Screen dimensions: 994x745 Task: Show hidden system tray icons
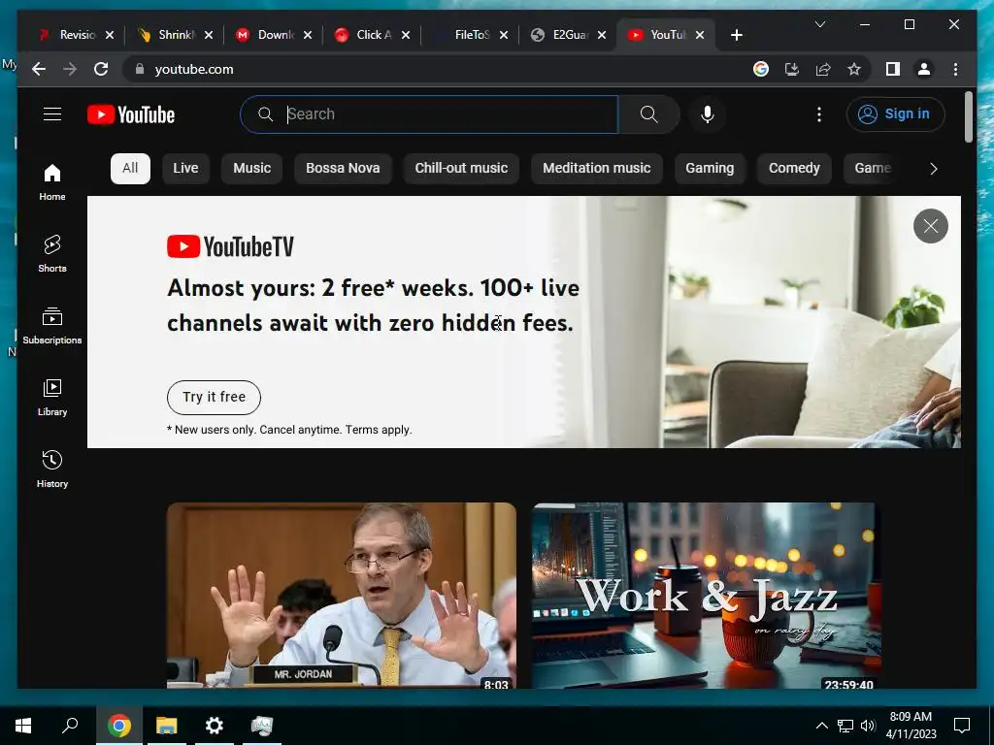pos(821,726)
